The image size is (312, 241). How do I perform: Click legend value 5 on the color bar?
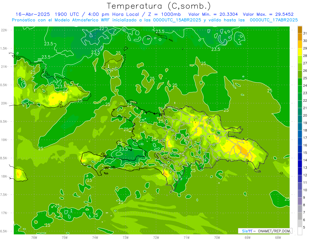(x=304, y=227)
